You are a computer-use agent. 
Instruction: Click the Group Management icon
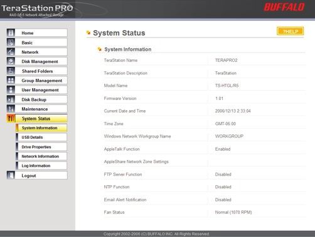pyautogui.click(x=11, y=81)
